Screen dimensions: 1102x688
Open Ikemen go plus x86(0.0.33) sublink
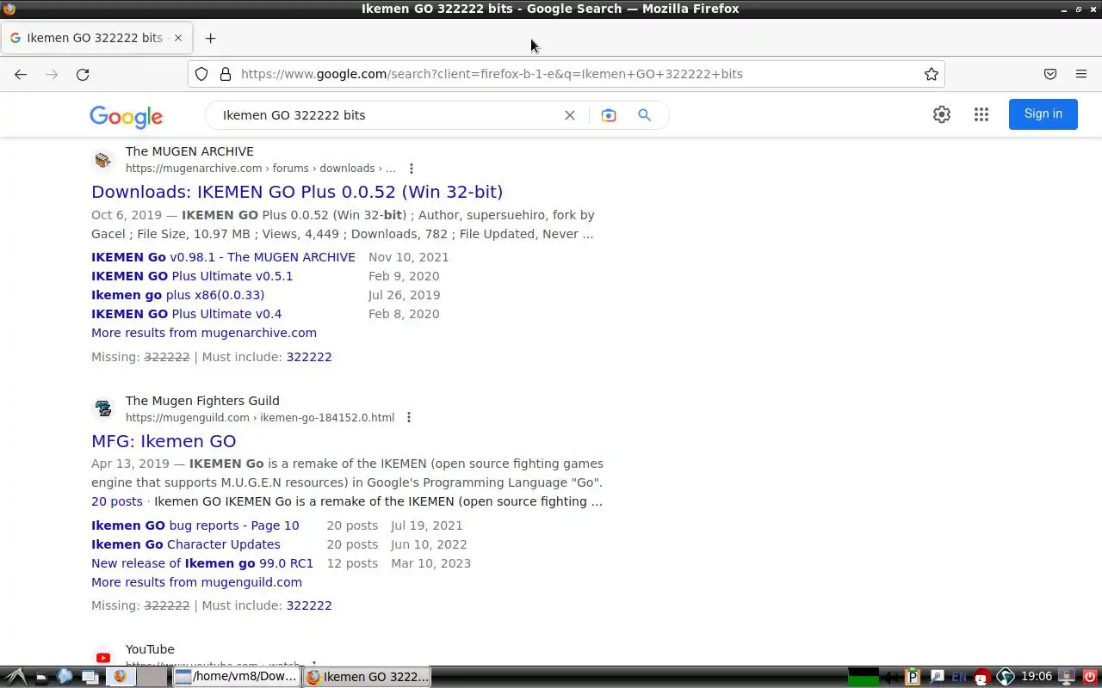(x=178, y=295)
